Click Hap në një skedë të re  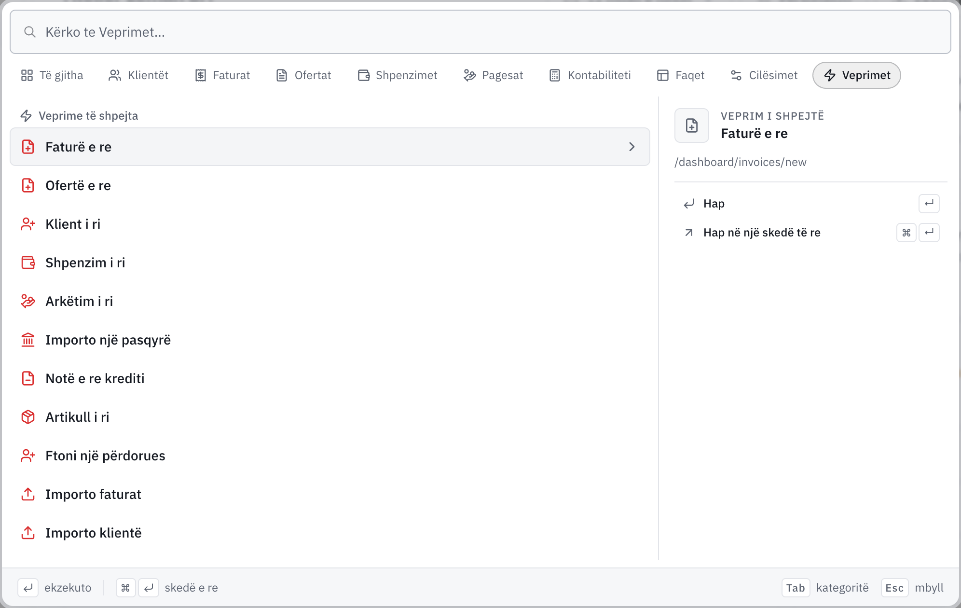810,233
